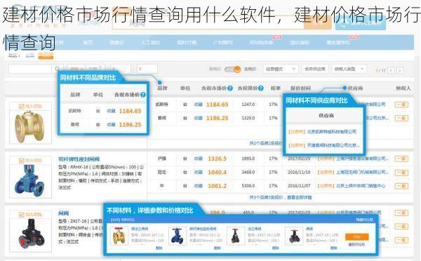The width and height of the screenshot is (421, 261).
Task: Go to previous page arrow
Action: coord(392,70)
